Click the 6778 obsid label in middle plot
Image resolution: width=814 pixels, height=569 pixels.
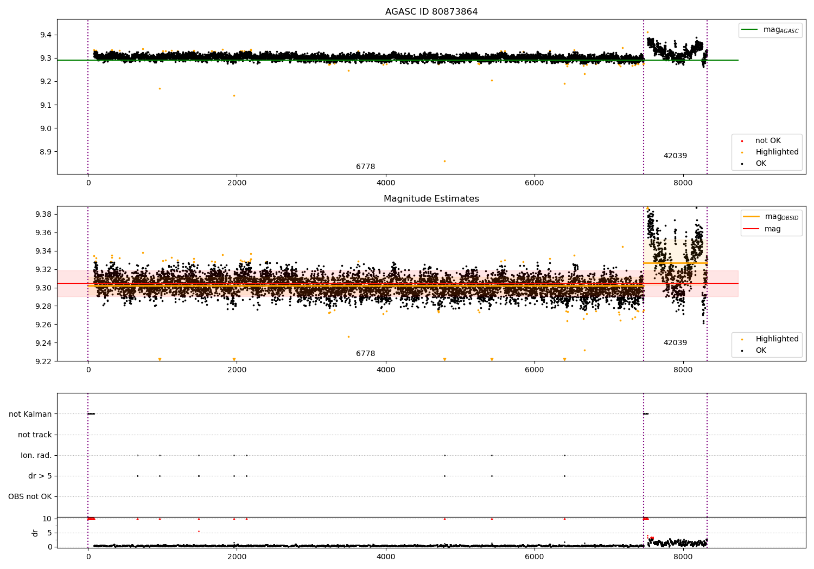365,354
